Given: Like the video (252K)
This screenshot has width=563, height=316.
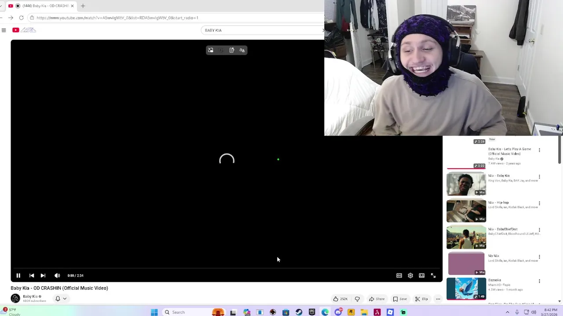Looking at the screenshot, I should point(340,299).
